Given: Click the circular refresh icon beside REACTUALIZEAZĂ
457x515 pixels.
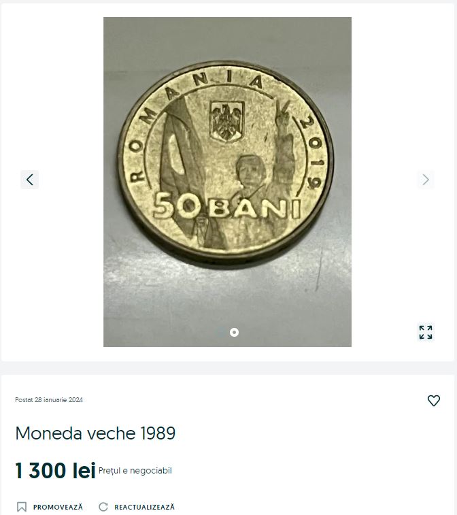Looking at the screenshot, I should pos(103,507).
